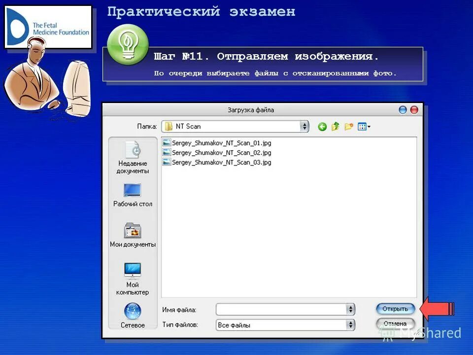The width and height of the screenshot is (473, 355).
Task: Click icon of NT_Scan_01.jpg file
Action: coord(167,142)
